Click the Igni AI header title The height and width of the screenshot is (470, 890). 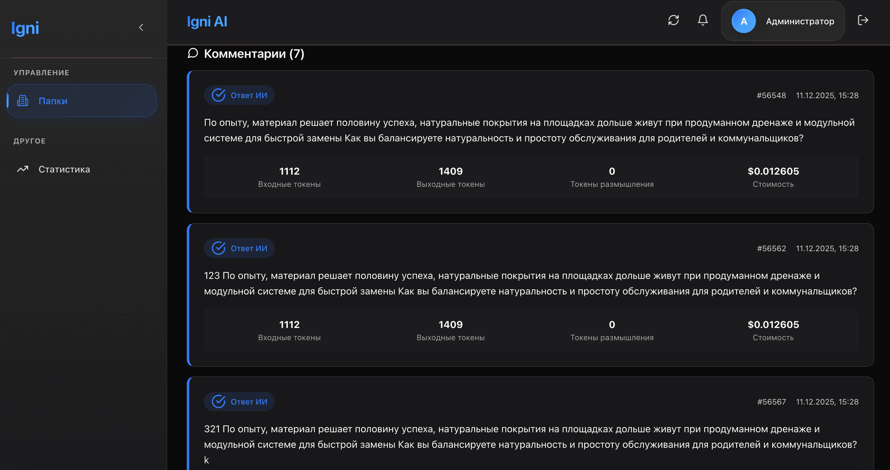(x=207, y=22)
